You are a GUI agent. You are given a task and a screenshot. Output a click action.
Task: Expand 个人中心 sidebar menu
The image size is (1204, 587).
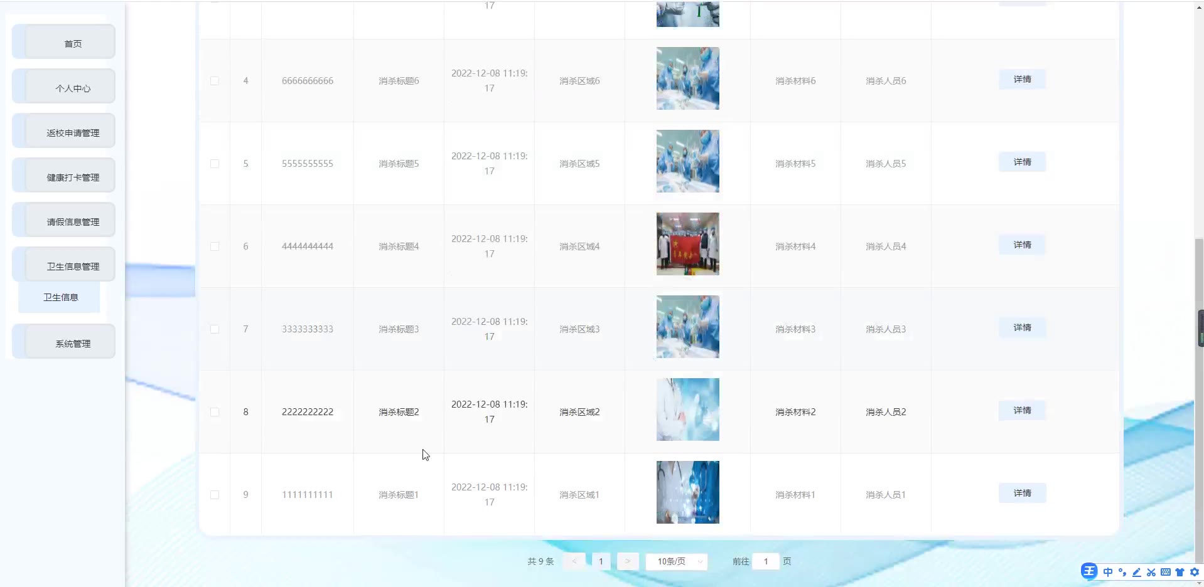(x=63, y=87)
